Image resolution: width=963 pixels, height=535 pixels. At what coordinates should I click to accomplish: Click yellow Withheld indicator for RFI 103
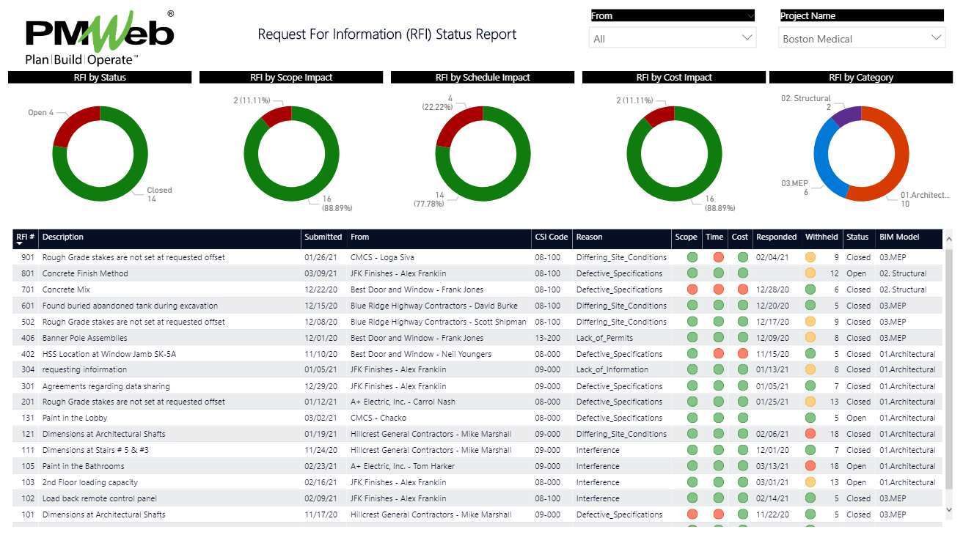coord(810,482)
